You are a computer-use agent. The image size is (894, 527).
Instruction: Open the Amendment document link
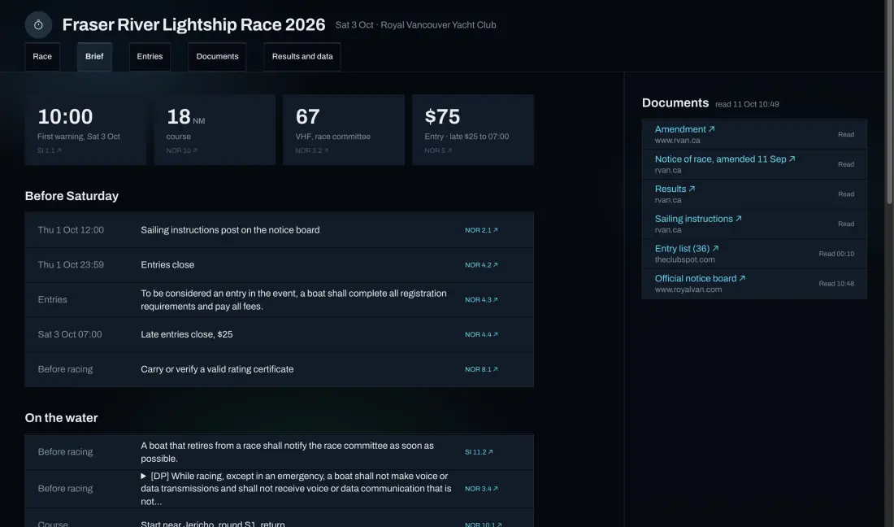685,129
